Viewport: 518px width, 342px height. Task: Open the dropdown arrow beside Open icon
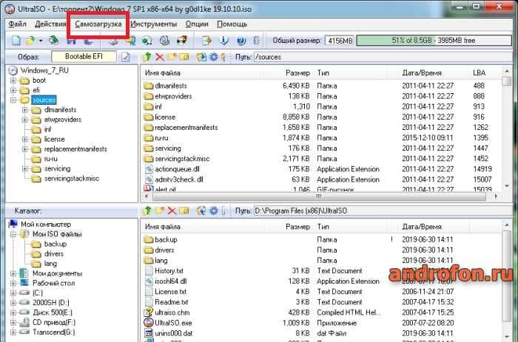[x=41, y=41]
